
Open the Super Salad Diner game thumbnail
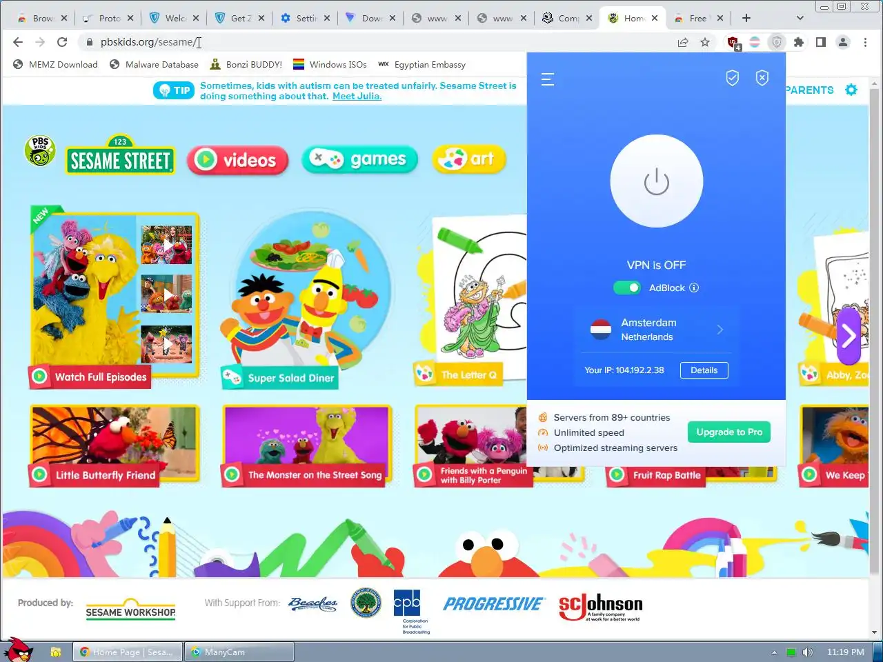[306, 300]
